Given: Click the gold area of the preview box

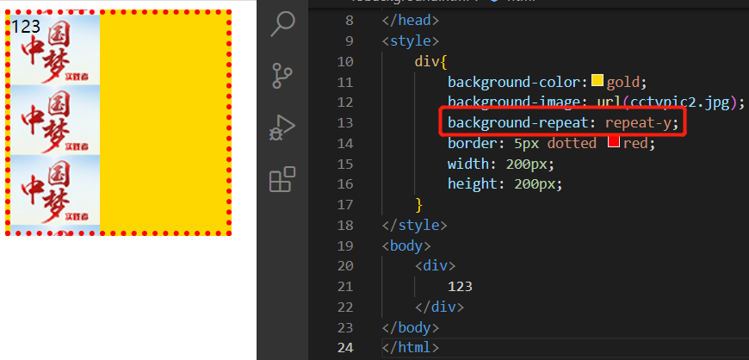Looking at the screenshot, I should (164, 123).
